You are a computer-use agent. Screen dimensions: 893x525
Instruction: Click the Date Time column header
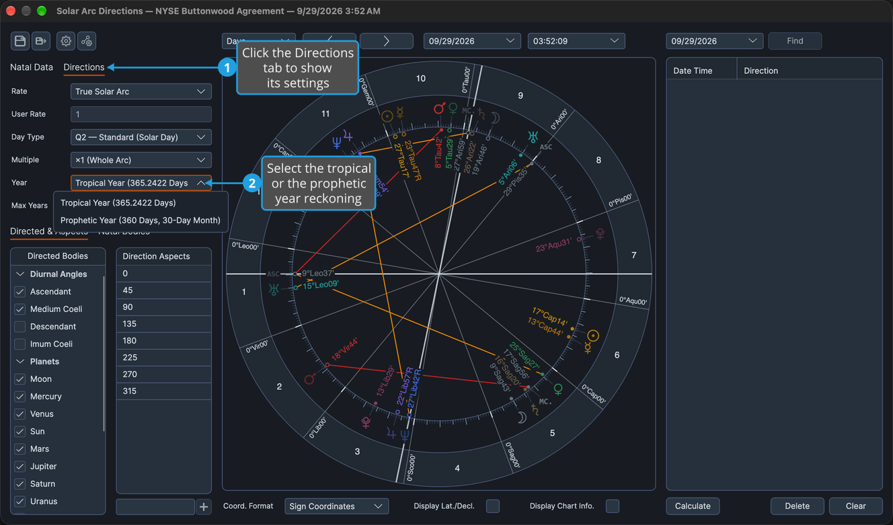pos(702,71)
